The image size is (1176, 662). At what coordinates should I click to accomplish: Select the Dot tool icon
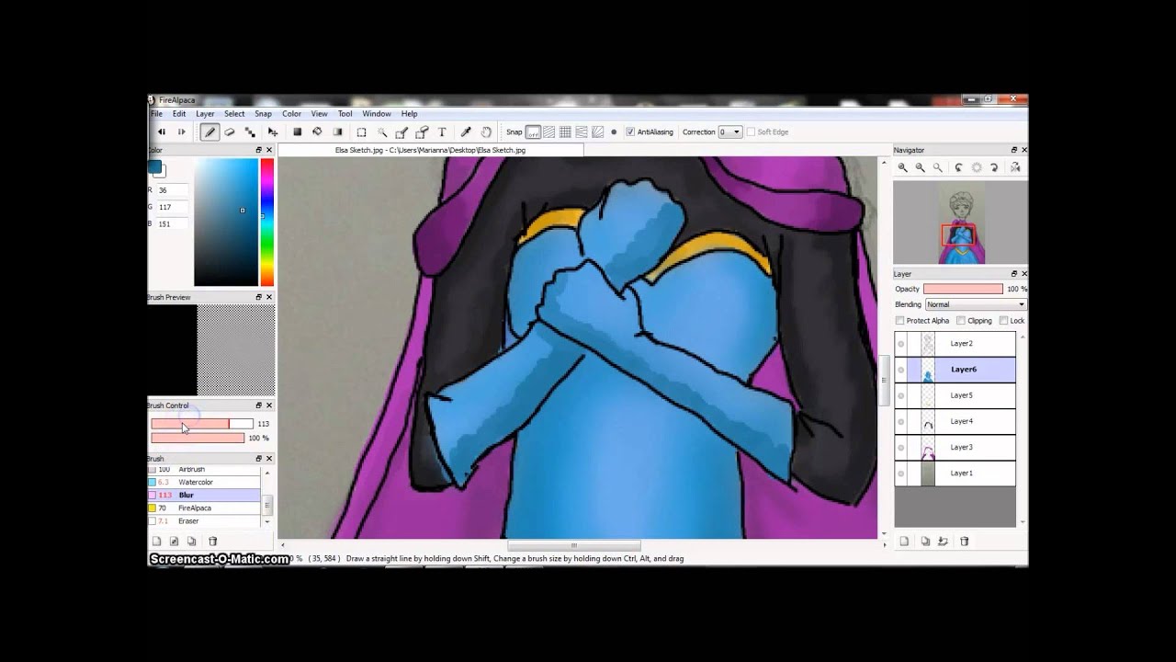[x=250, y=131]
